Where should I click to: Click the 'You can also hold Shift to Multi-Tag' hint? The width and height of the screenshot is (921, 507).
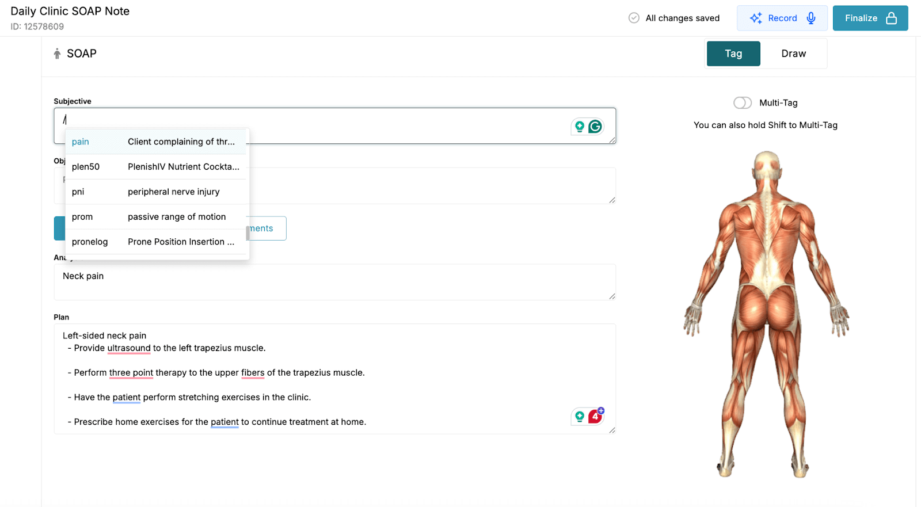(766, 125)
